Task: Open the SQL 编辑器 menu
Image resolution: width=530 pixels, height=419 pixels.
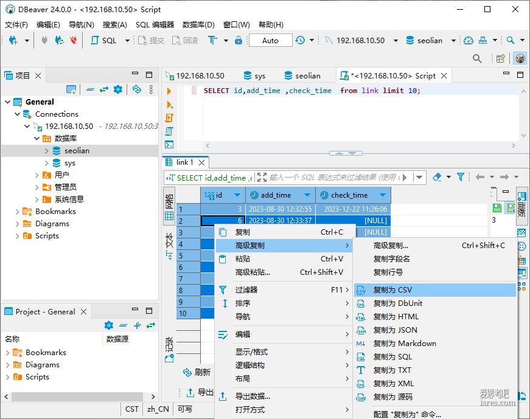Action: (x=155, y=25)
